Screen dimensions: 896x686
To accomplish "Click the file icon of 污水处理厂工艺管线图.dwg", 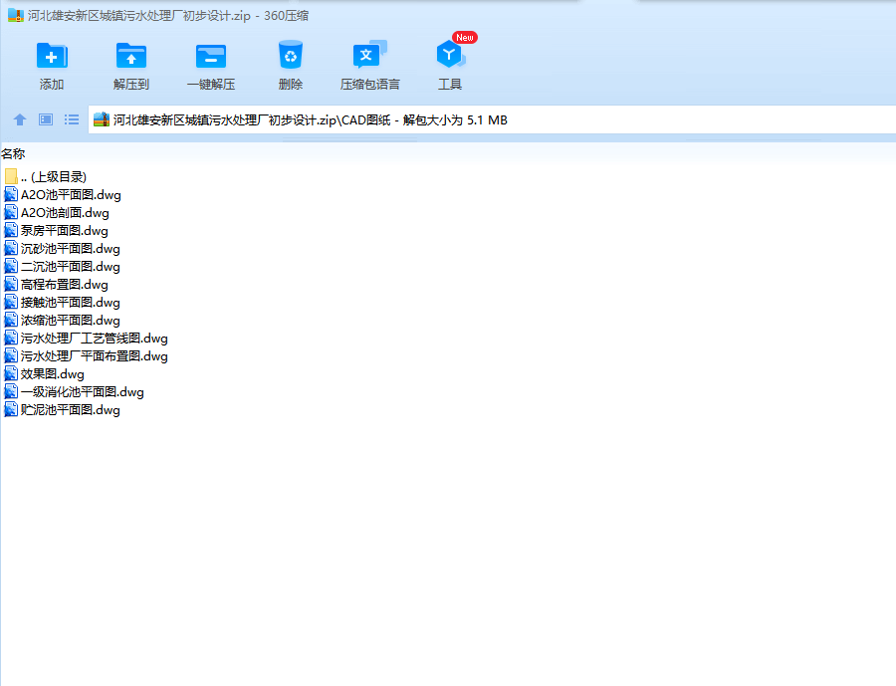I will click(11, 338).
